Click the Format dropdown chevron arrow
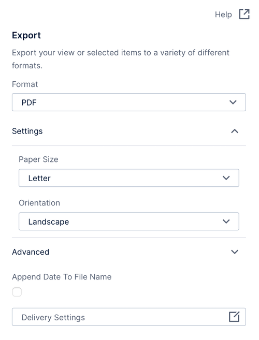The image size is (259, 340). coord(233,102)
